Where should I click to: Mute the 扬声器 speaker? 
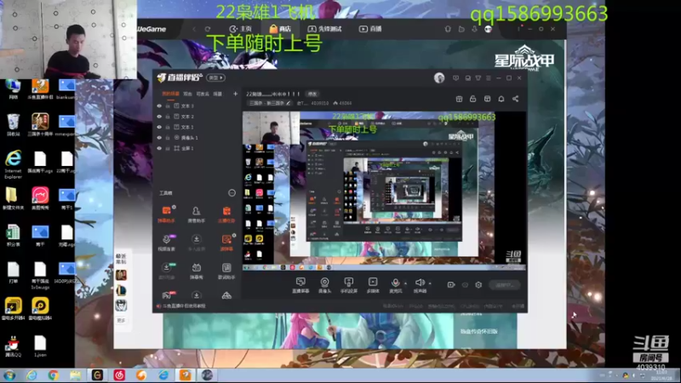(x=420, y=285)
